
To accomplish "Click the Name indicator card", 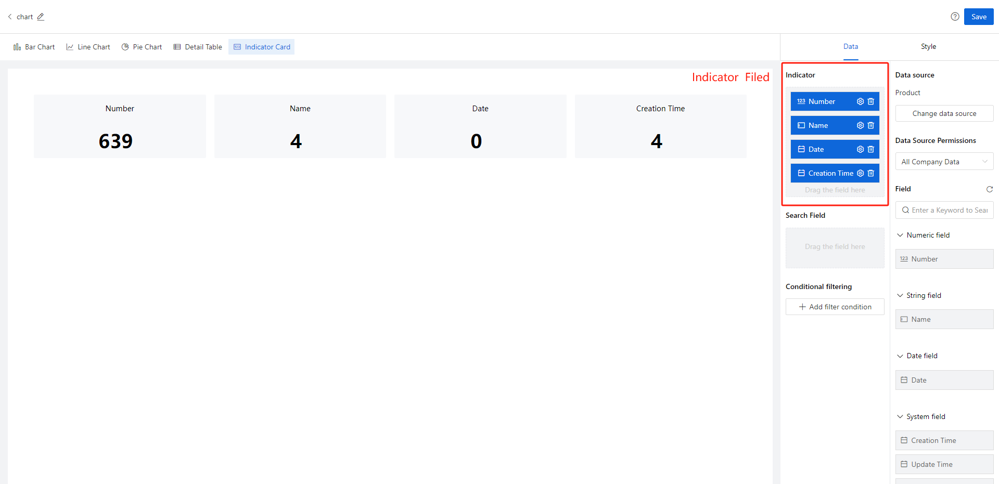I will point(300,126).
